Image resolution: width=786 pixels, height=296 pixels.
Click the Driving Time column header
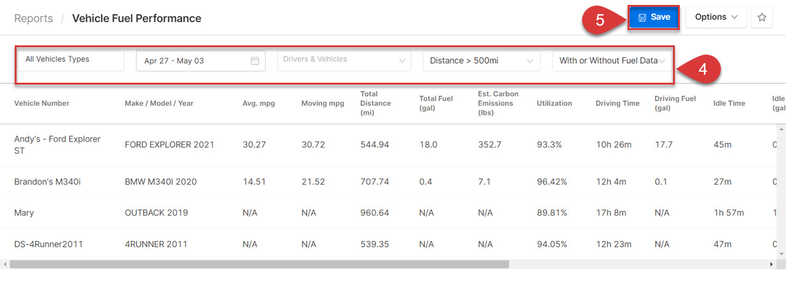[x=618, y=103]
